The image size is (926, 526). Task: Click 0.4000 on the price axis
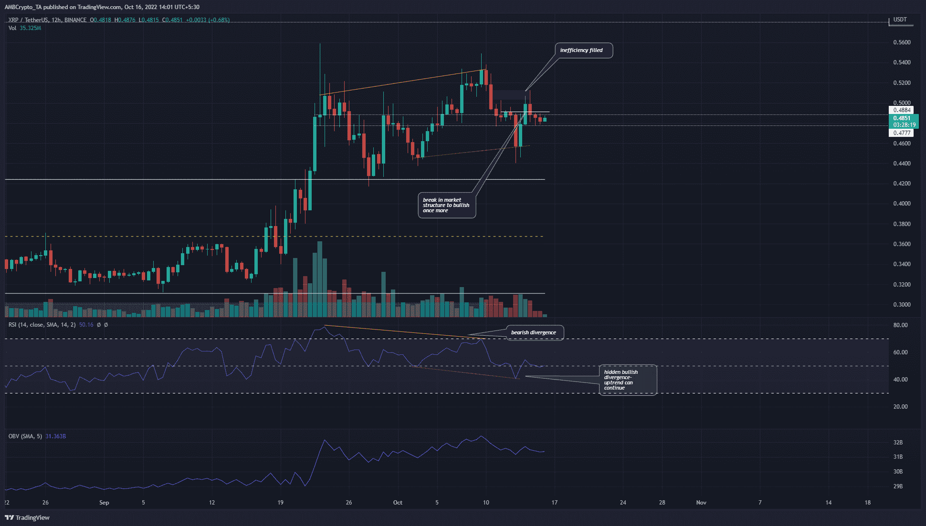[902, 204]
